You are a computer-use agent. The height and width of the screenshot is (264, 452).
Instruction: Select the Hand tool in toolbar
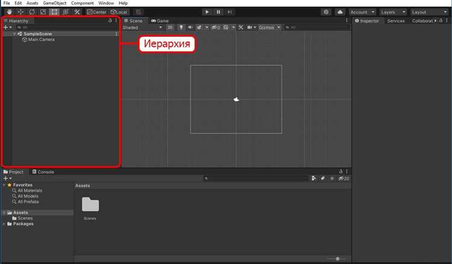(10, 12)
